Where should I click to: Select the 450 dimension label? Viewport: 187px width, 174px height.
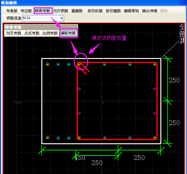click(x=80, y=158)
